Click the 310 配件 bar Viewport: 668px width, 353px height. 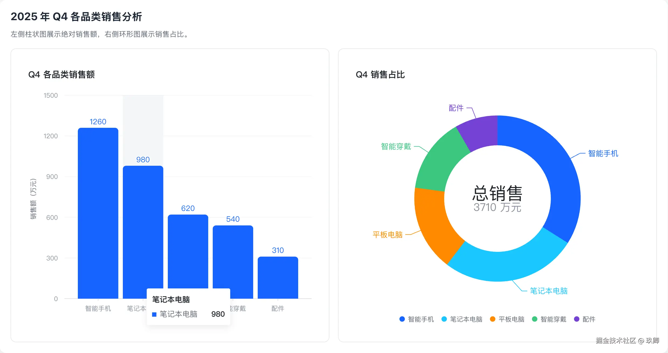click(x=278, y=277)
